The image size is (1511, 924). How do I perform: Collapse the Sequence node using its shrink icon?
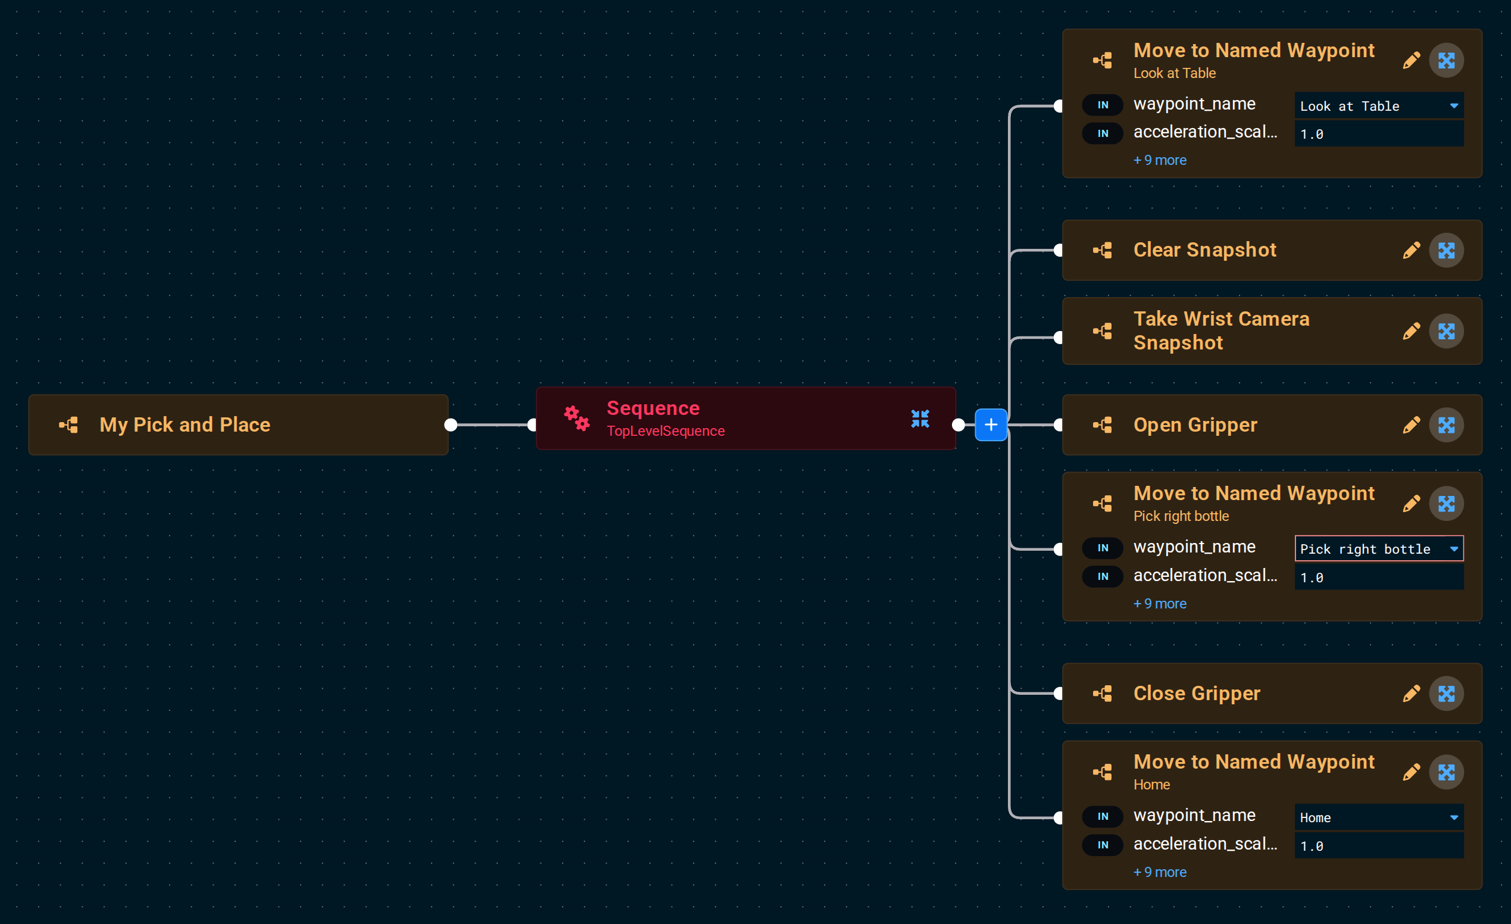tap(920, 419)
